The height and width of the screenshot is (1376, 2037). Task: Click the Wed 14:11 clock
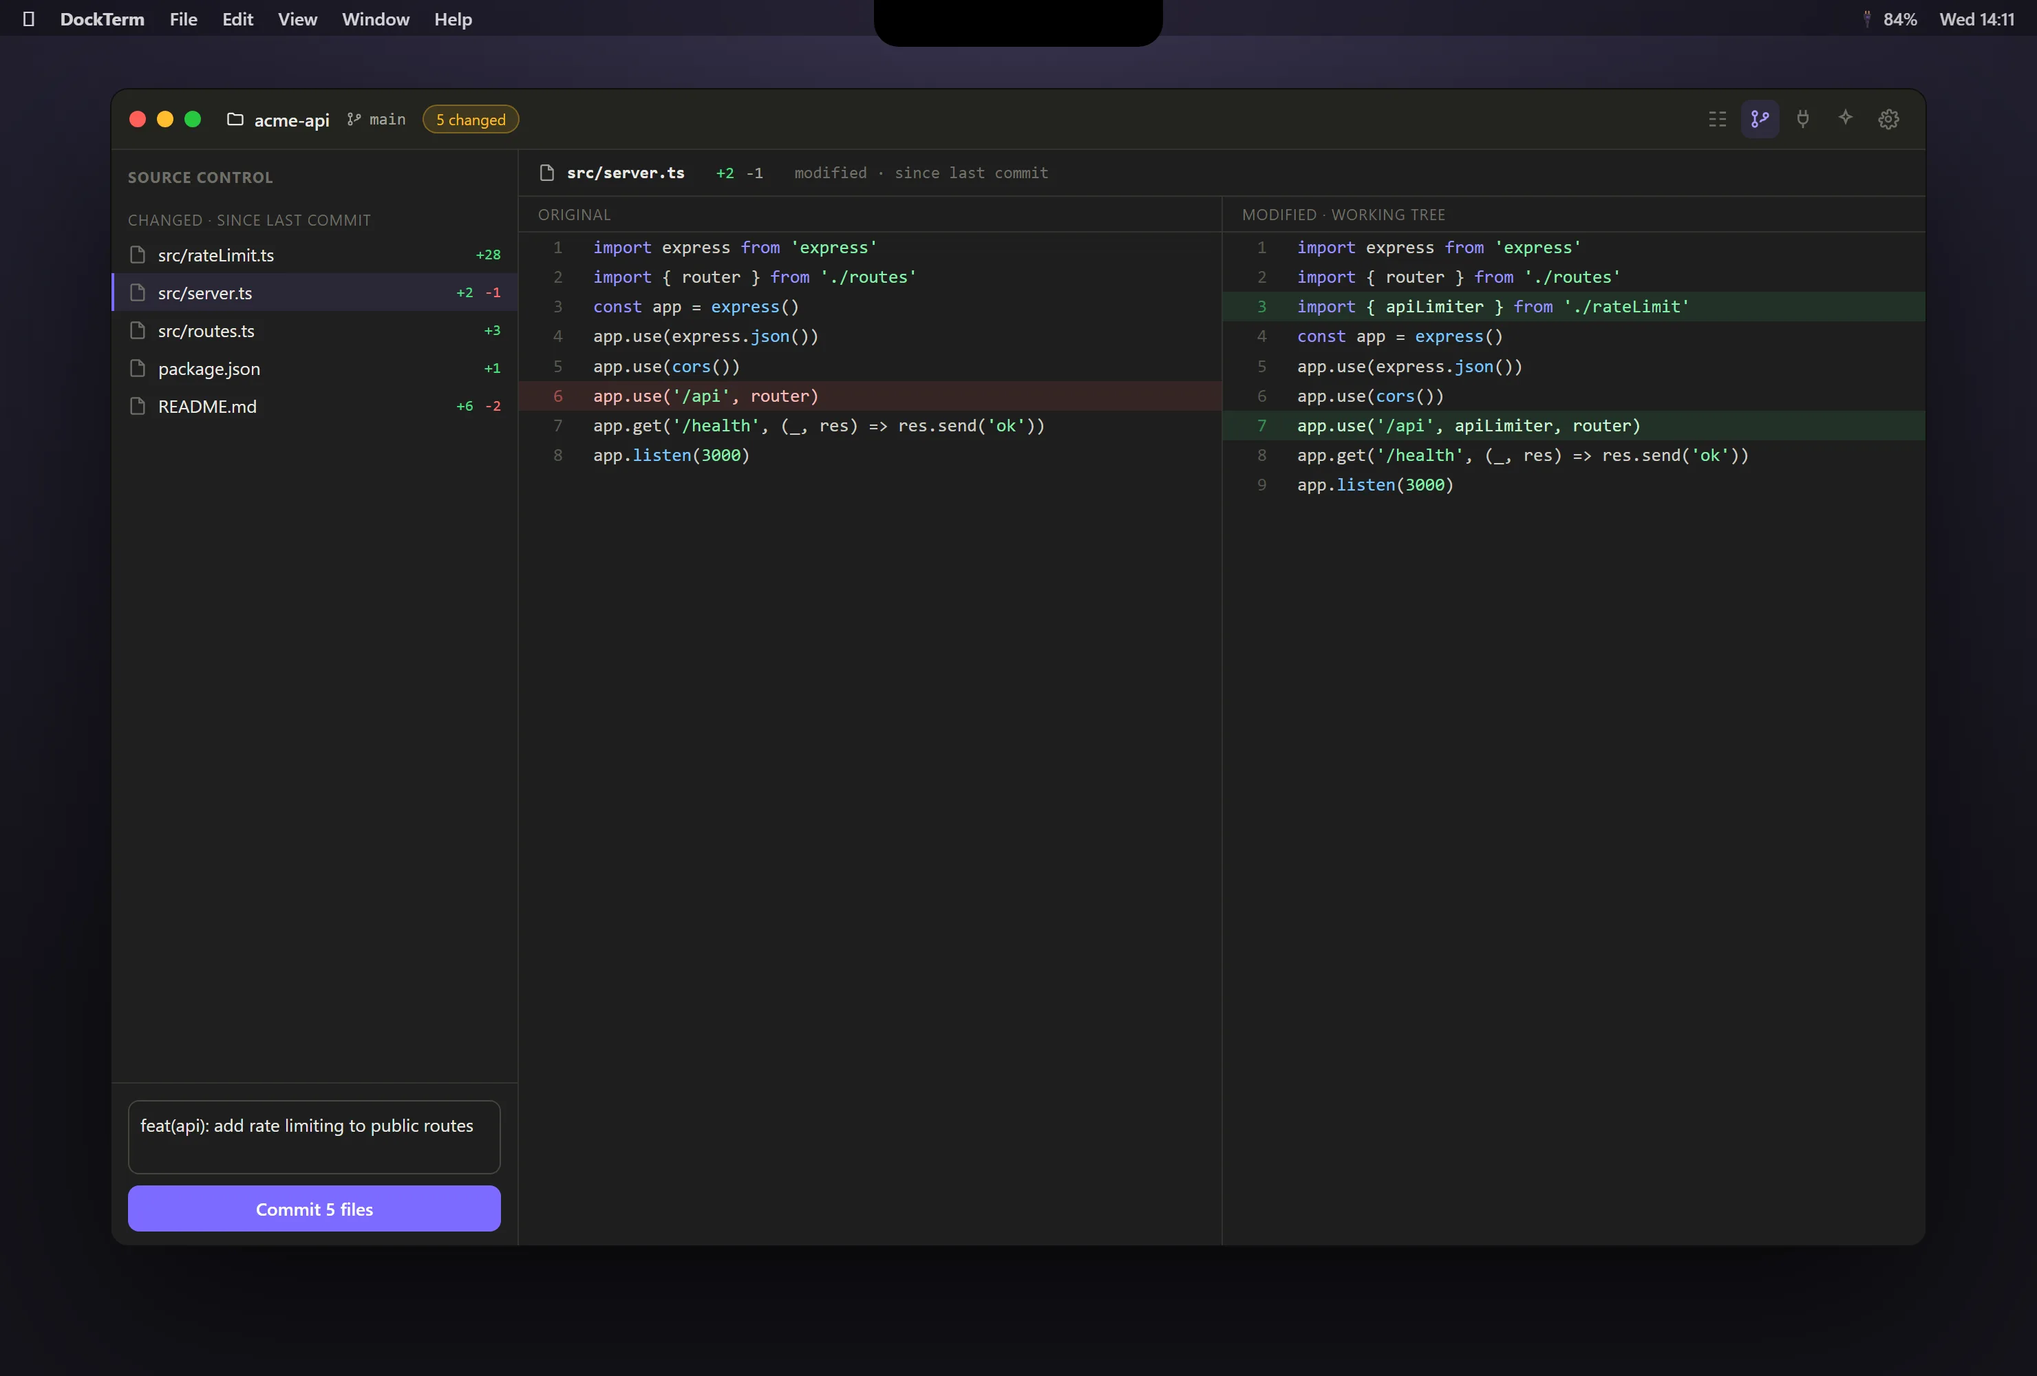coord(1976,19)
